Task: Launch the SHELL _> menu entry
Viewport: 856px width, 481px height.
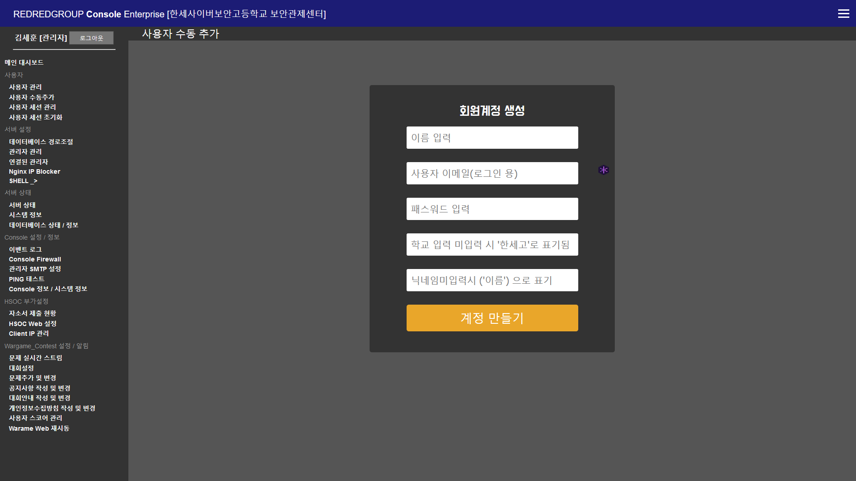Action: (23, 181)
